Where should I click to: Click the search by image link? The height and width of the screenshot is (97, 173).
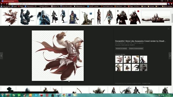(x=138, y=43)
